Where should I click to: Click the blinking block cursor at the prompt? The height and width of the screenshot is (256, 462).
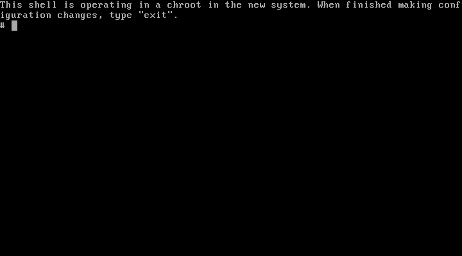(x=14, y=26)
